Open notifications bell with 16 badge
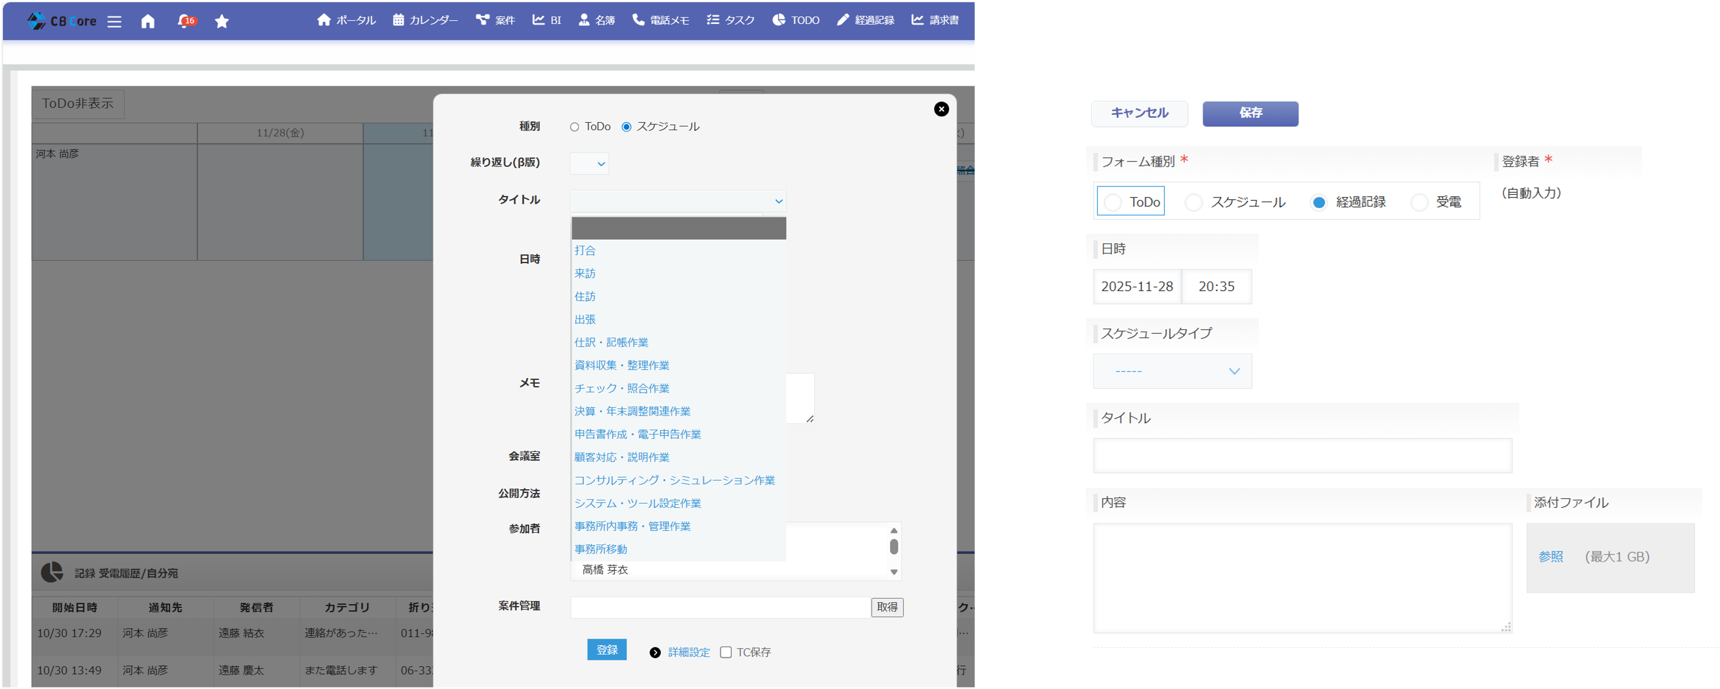1720x689 pixels. pyautogui.click(x=185, y=21)
